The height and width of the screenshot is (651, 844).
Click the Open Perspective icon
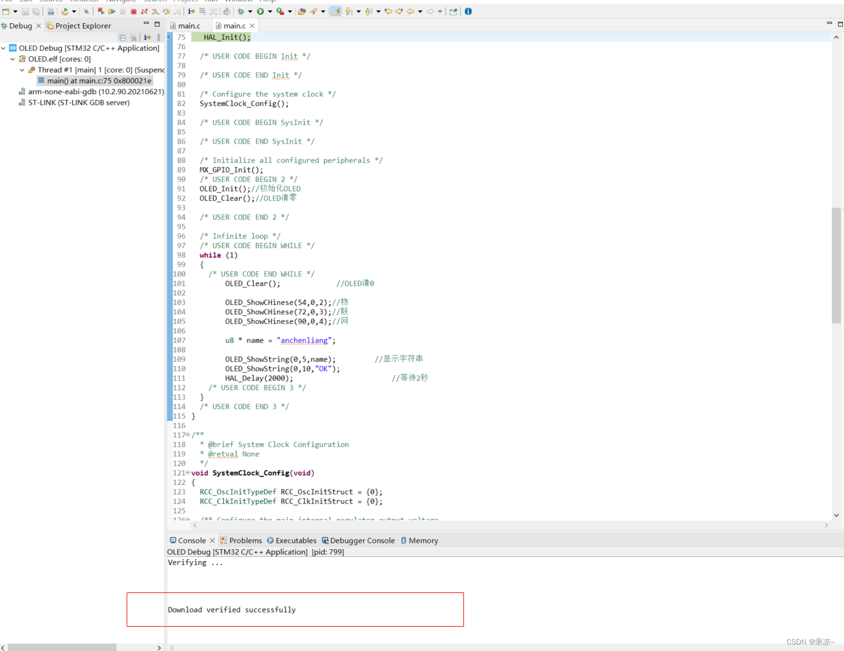click(454, 11)
